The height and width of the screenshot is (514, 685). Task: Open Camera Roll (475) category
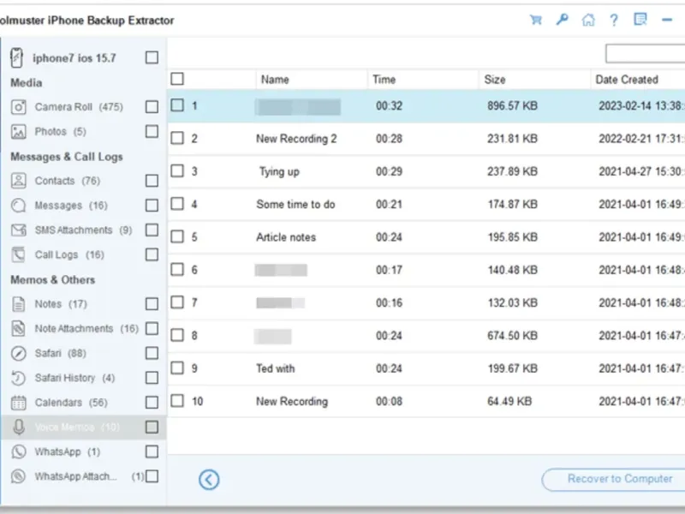click(x=79, y=107)
